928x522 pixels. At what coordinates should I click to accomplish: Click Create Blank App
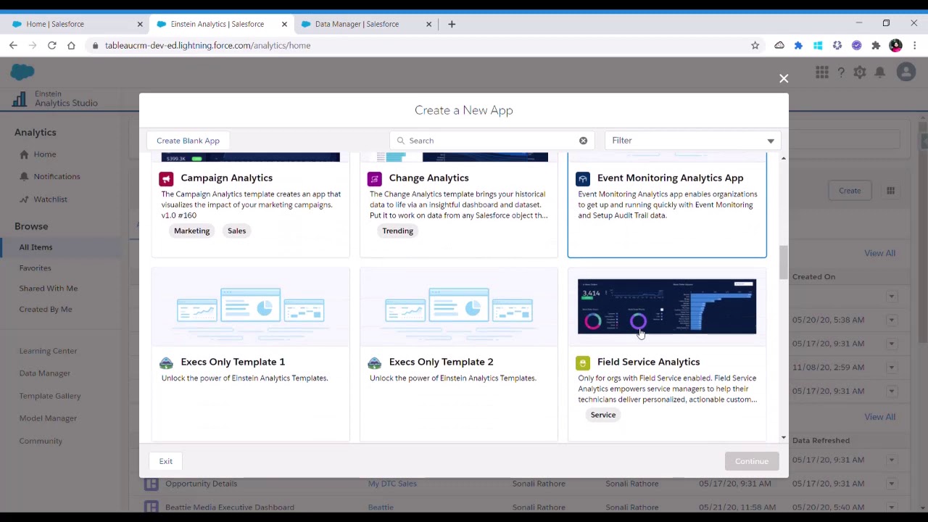click(x=188, y=141)
